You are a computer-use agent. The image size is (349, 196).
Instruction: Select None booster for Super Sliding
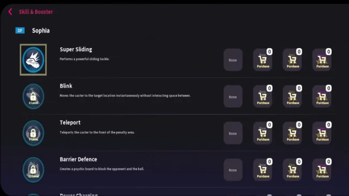pyautogui.click(x=233, y=59)
